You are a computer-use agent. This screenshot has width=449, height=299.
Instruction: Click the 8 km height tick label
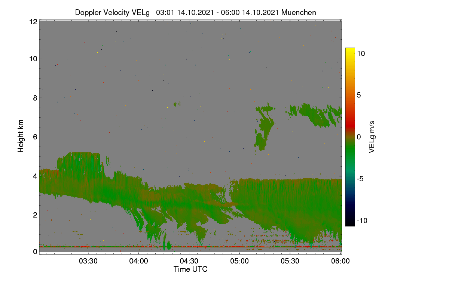35,98
